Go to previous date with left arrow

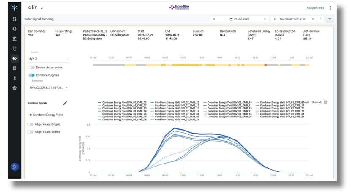[214, 19]
